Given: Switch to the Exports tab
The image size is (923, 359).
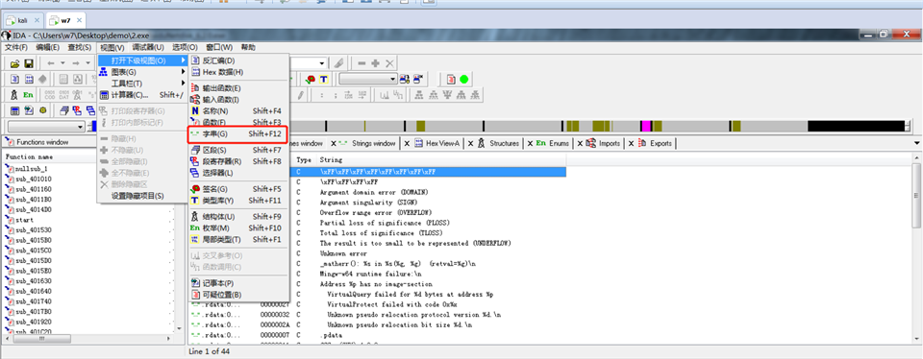Looking at the screenshot, I should 656,143.
